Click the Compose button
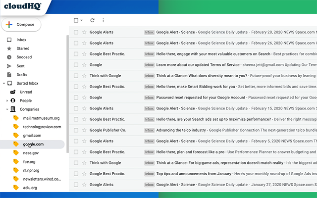Screen dimensions: 317x198 21,25
